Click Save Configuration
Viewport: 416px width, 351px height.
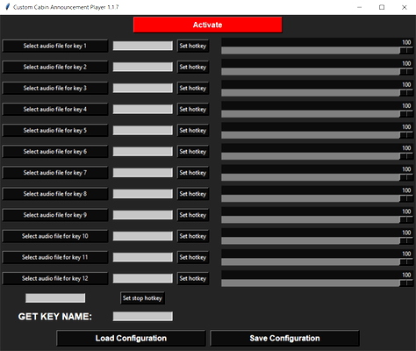click(x=284, y=338)
